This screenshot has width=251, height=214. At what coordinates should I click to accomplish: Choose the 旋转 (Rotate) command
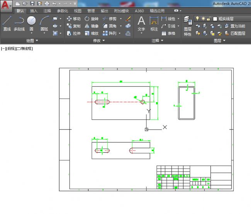(92, 19)
